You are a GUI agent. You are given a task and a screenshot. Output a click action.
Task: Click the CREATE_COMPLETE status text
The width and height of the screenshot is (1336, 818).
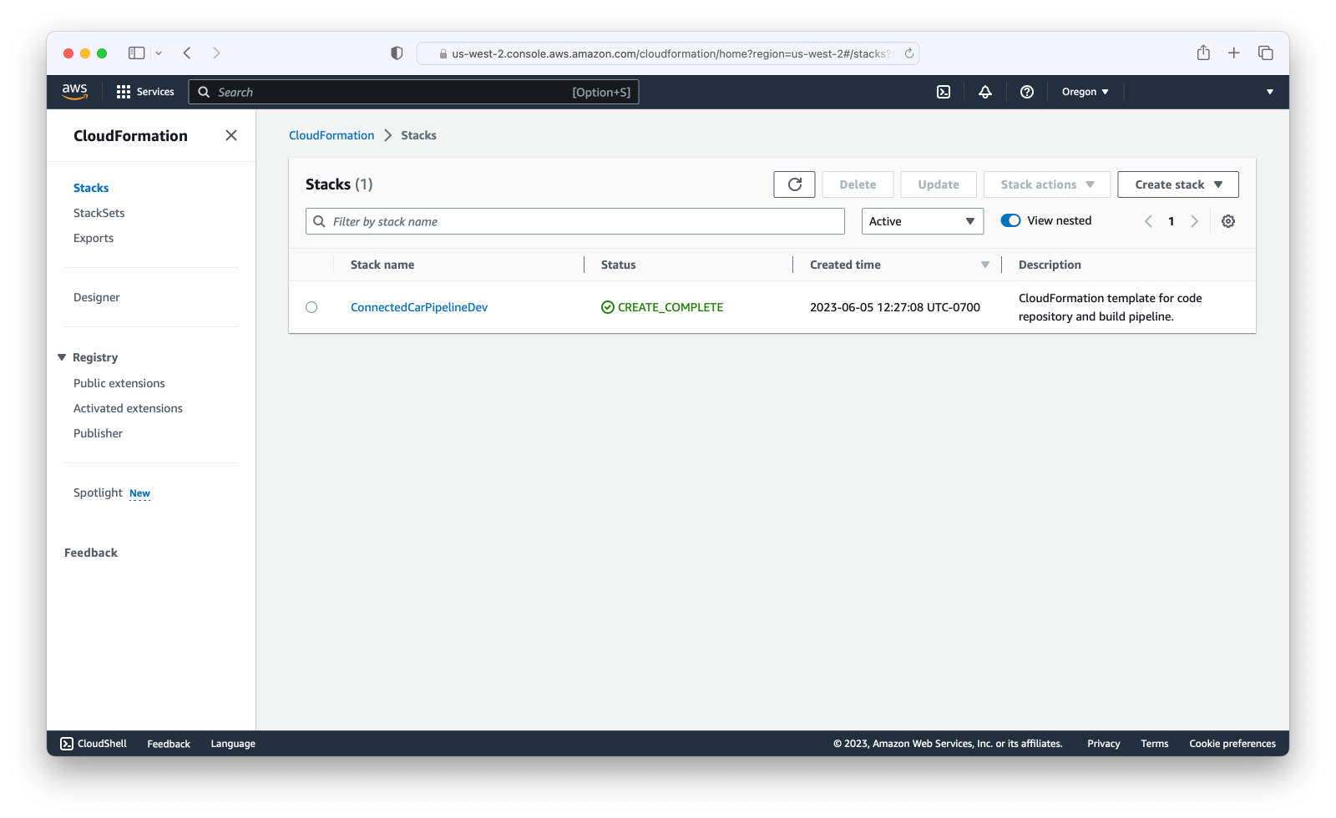pyautogui.click(x=671, y=307)
